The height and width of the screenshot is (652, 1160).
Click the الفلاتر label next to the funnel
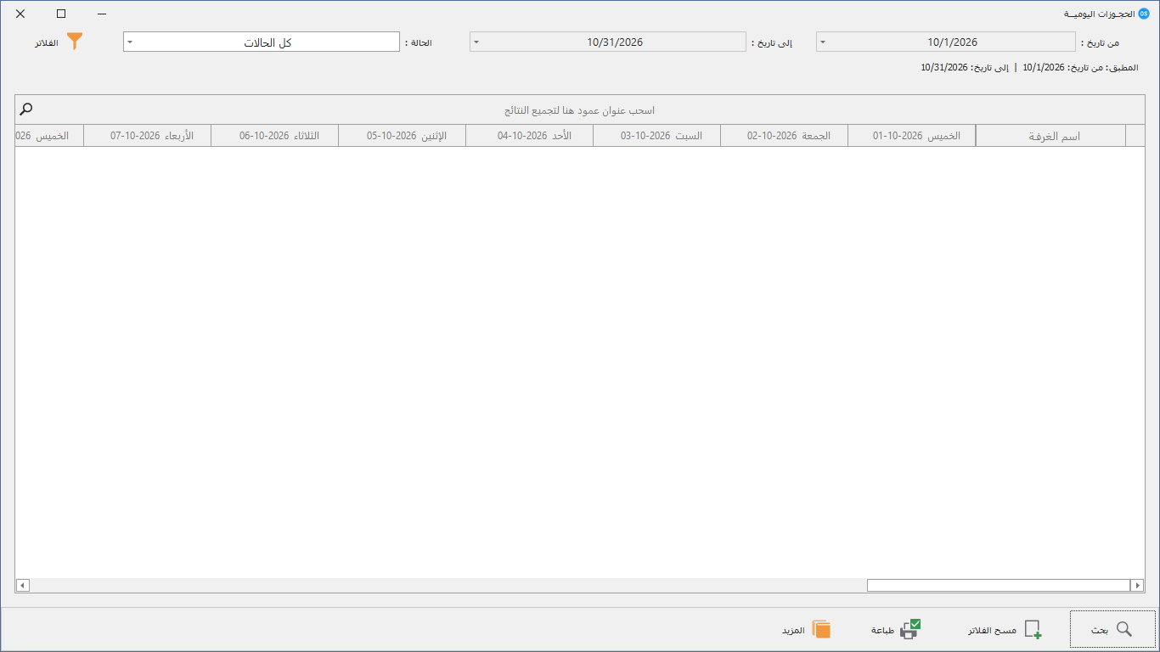click(x=47, y=42)
